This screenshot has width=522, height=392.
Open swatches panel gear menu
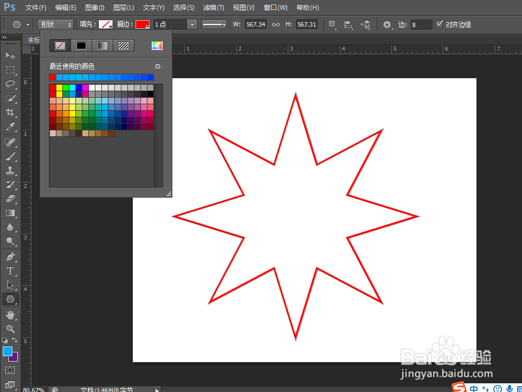coord(159,66)
